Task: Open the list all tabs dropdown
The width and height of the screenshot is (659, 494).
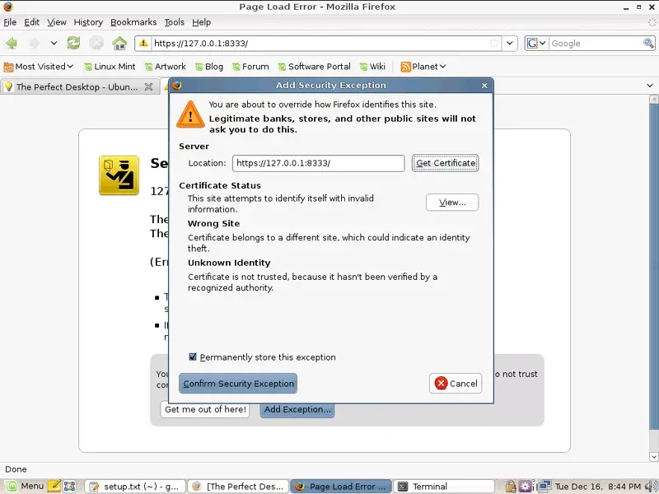Action: coord(650,86)
